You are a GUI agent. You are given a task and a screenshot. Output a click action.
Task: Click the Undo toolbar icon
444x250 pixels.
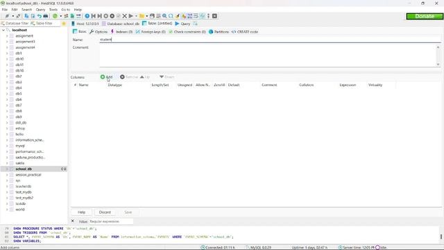point(40,16)
